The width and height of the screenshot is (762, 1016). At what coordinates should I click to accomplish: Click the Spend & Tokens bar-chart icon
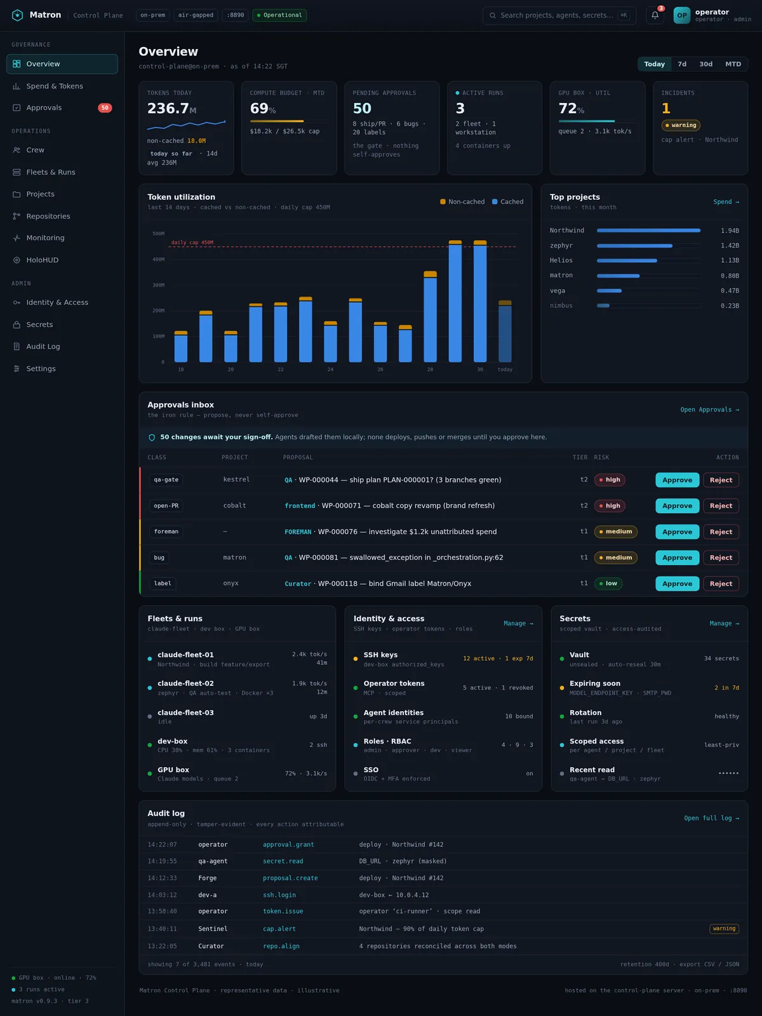pos(17,86)
